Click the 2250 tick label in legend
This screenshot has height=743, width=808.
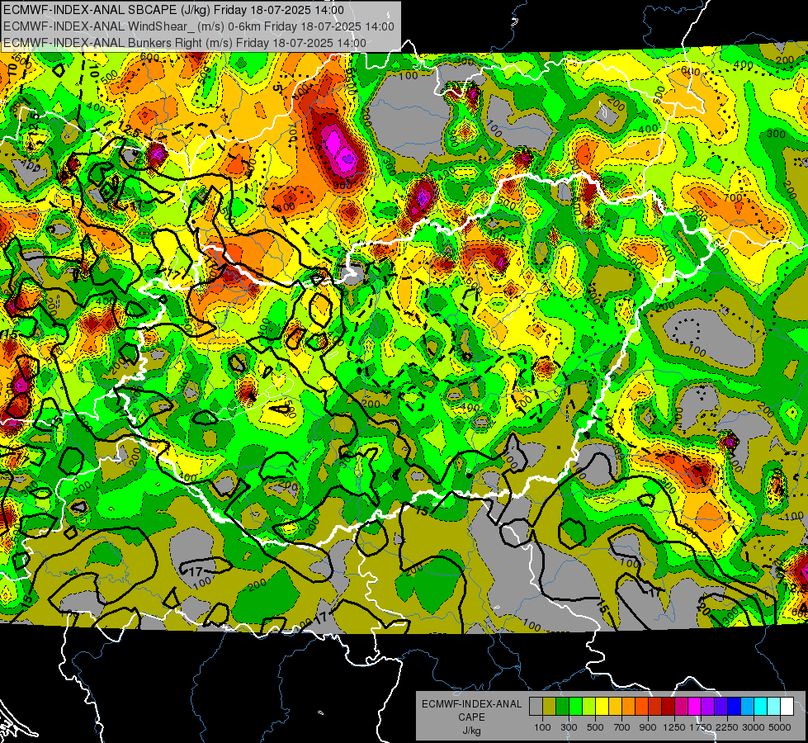[x=727, y=727]
